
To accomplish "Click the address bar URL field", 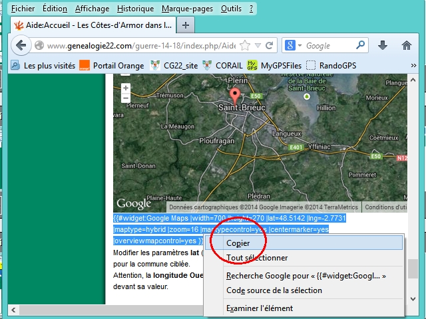I will pyautogui.click(x=141, y=46).
